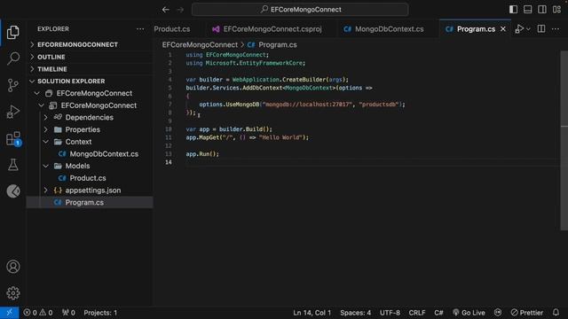Click the Program.cs breadcrumb
The width and height of the screenshot is (568, 319).
(x=278, y=45)
